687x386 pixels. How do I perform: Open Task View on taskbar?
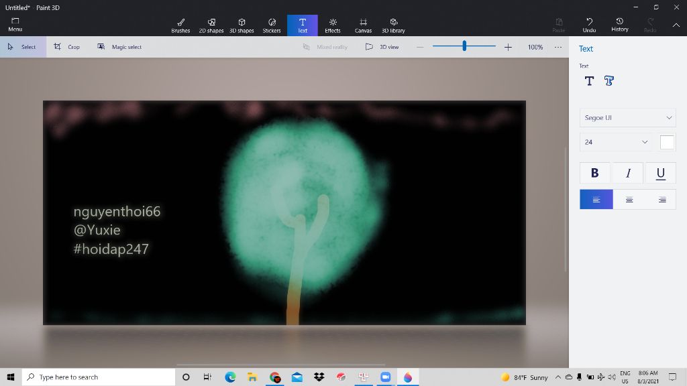208,377
